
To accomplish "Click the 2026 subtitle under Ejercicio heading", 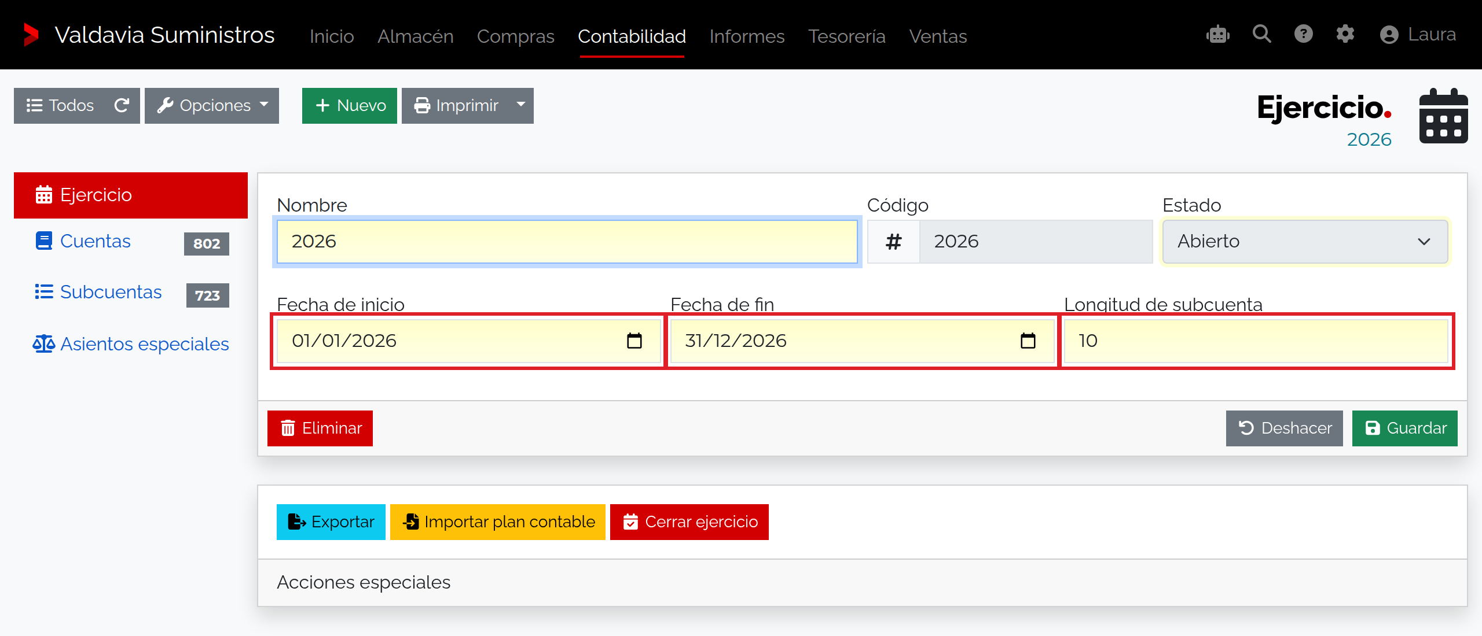I will pyautogui.click(x=1369, y=140).
